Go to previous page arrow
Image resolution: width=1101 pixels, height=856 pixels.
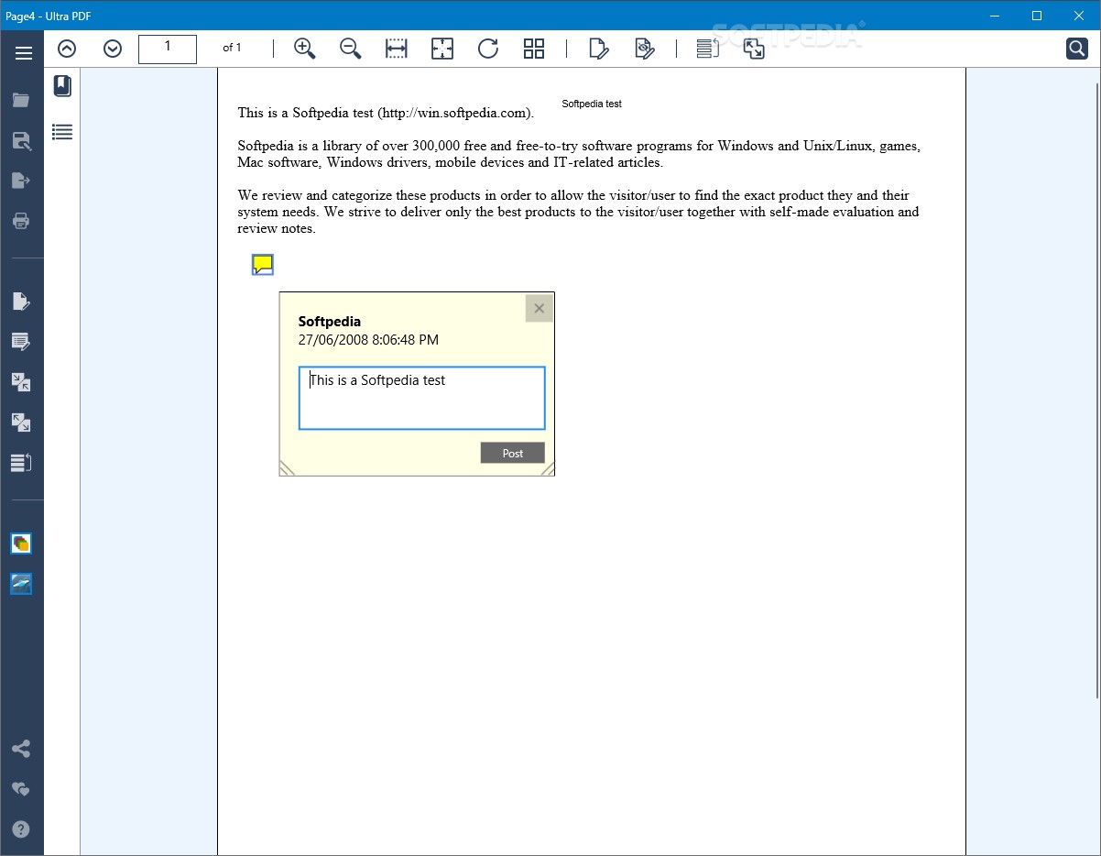pos(67,49)
